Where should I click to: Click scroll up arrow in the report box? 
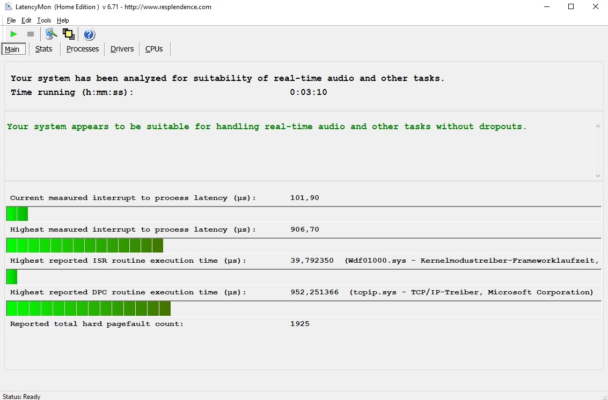[598, 126]
